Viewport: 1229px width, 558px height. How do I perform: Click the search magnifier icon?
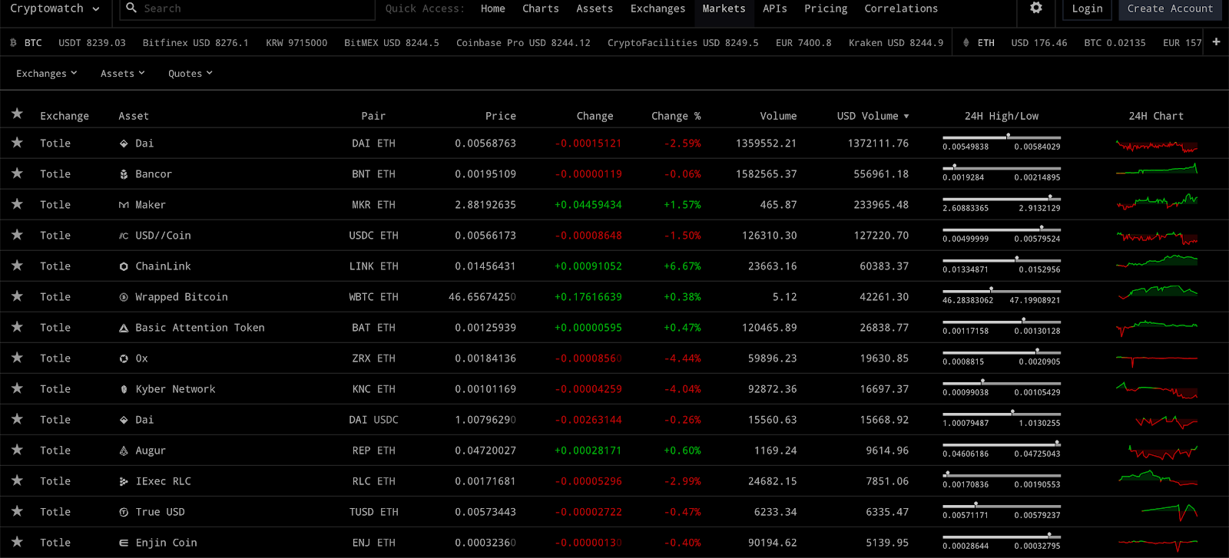(x=131, y=8)
